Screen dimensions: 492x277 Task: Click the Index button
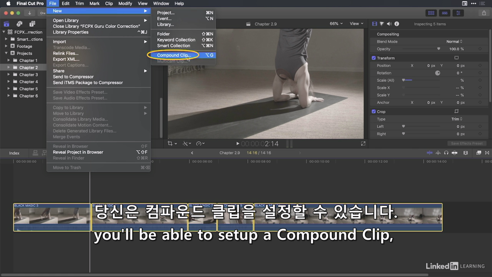(14, 153)
